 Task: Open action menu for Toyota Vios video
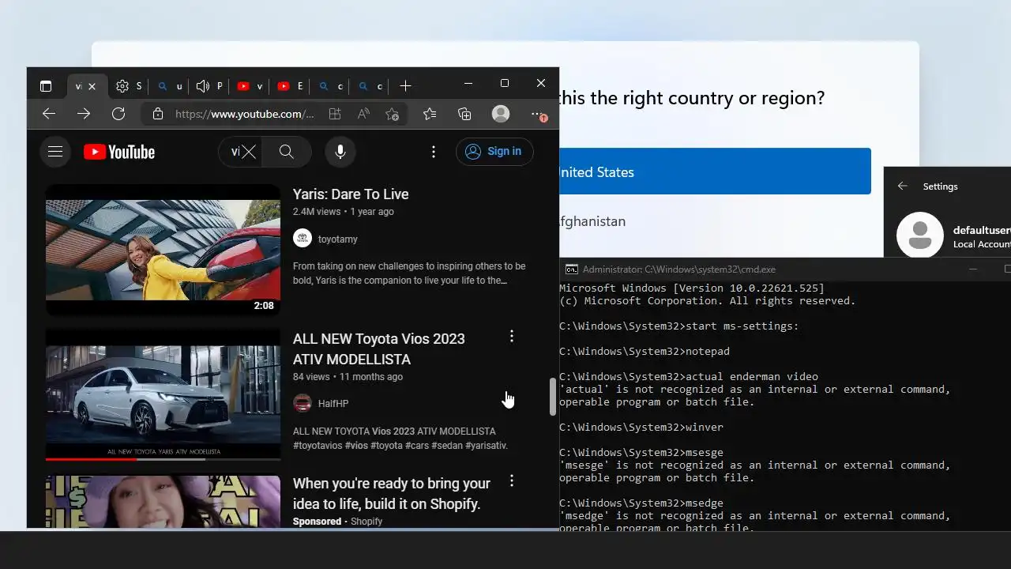click(512, 337)
